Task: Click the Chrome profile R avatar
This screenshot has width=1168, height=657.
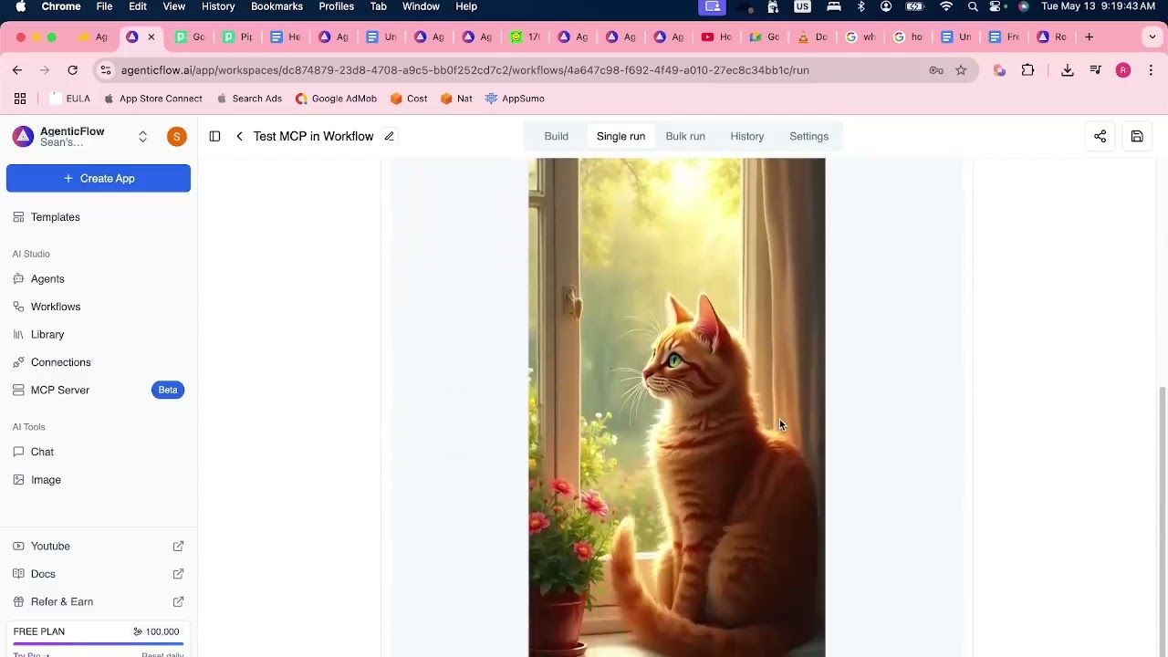Action: pos(1123,70)
